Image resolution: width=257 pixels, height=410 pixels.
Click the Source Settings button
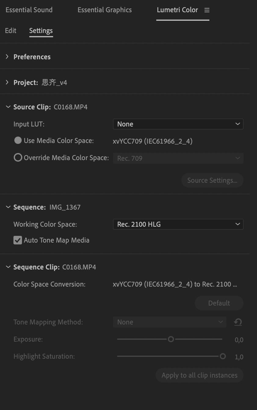click(x=212, y=180)
